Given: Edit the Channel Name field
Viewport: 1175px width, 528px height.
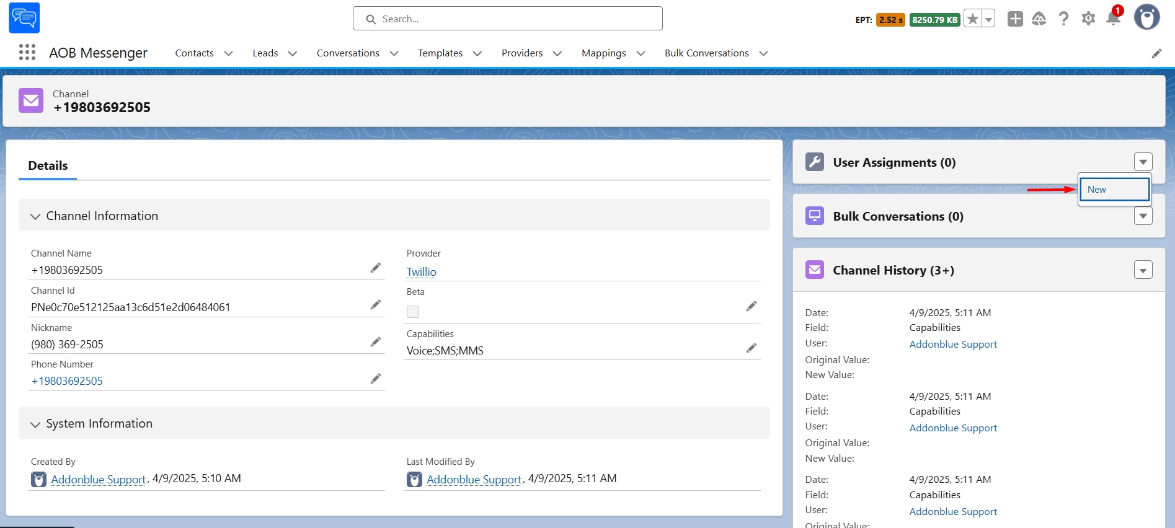Looking at the screenshot, I should (x=376, y=268).
